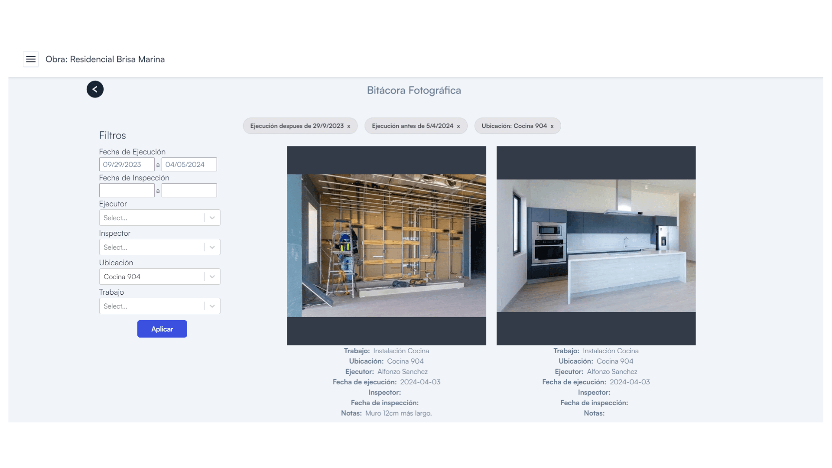
Task: Select the Cocina 904 location combo box
Action: point(151,276)
